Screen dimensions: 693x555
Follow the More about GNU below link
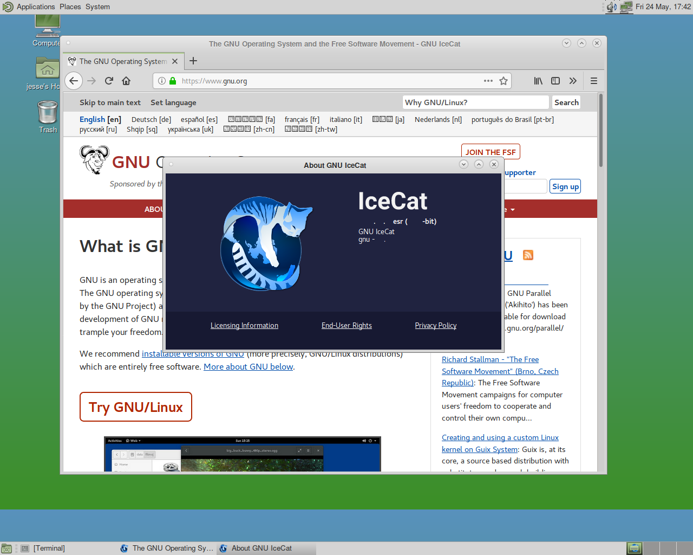[249, 367]
